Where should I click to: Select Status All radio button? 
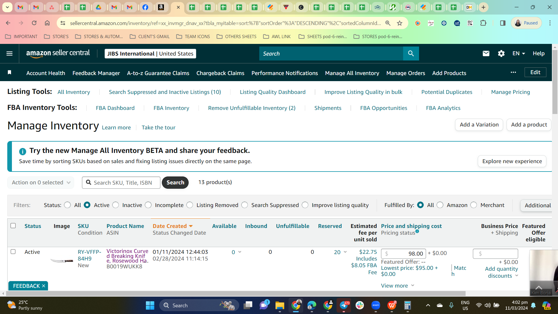[x=67, y=205]
